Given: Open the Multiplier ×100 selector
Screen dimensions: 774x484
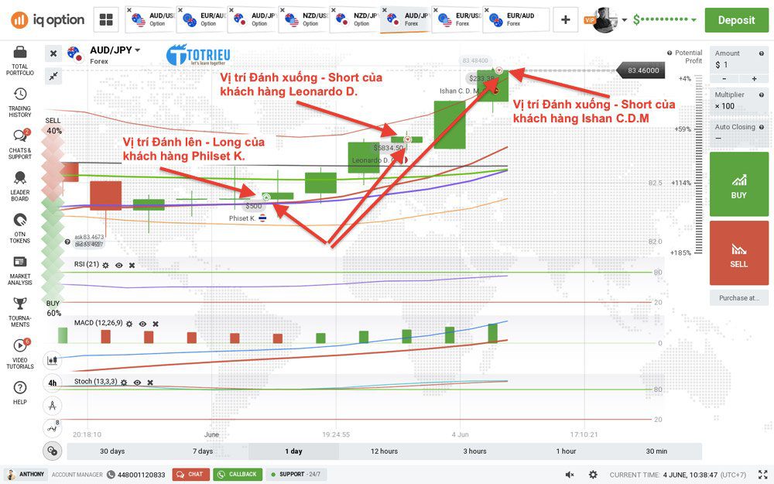Looking at the screenshot, I should click(x=739, y=101).
